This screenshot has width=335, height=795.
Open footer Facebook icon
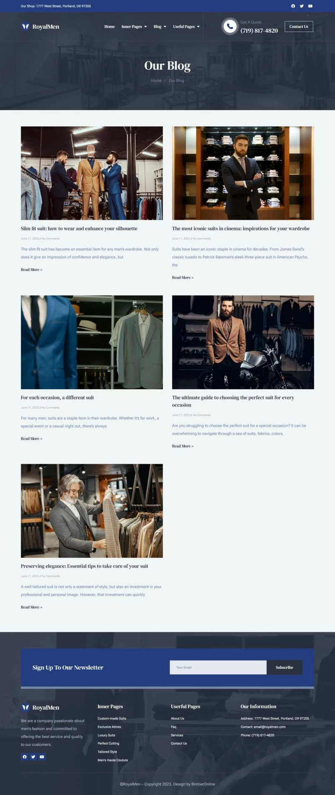click(25, 756)
